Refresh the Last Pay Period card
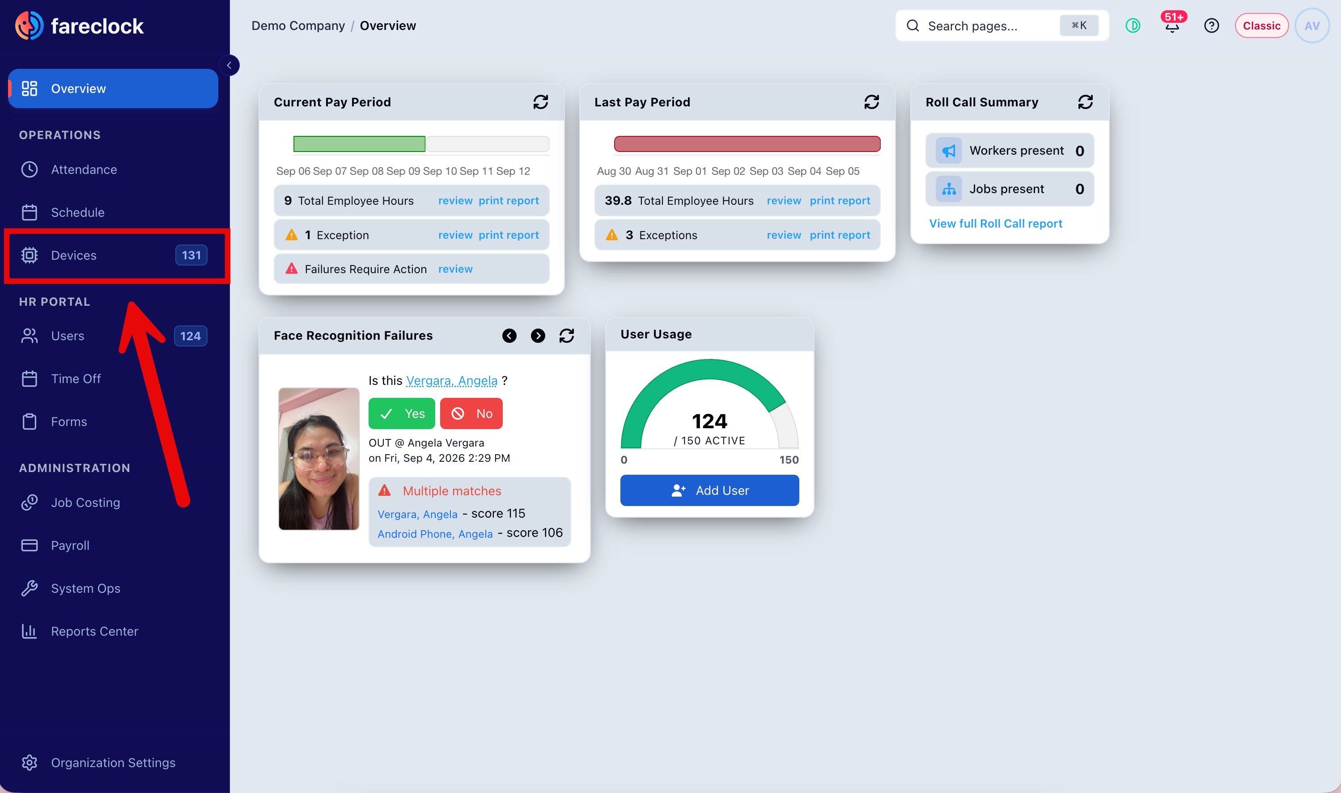 871,102
